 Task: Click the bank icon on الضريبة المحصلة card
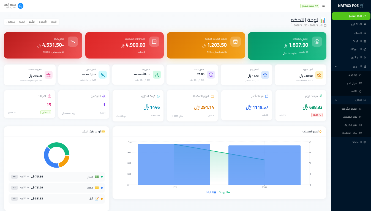click(x=48, y=75)
